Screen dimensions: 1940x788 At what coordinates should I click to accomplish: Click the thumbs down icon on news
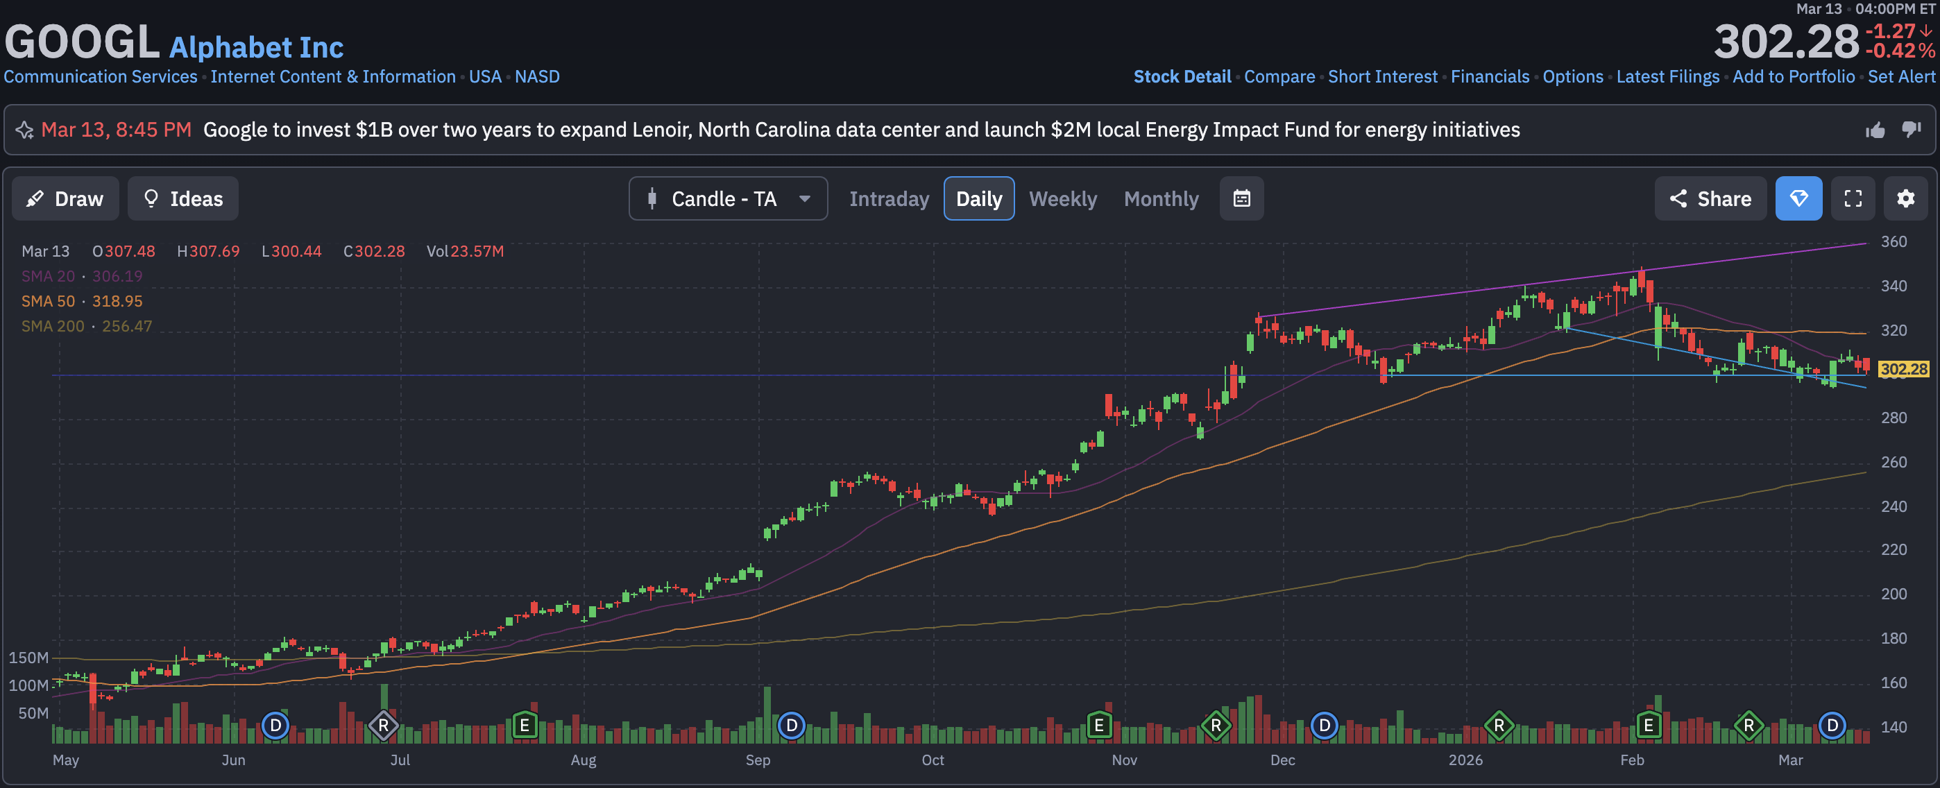(1912, 130)
